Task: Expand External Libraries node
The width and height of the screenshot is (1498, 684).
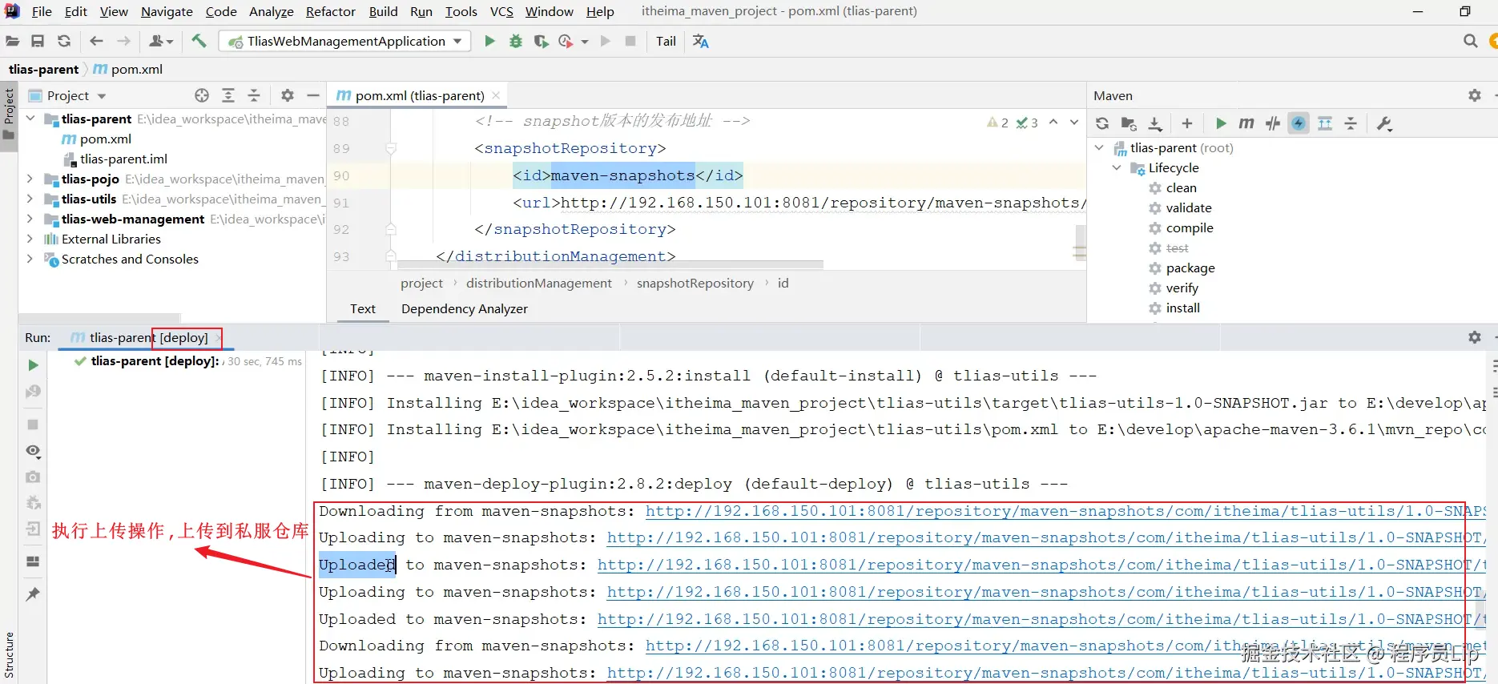Action: pyautogui.click(x=30, y=239)
